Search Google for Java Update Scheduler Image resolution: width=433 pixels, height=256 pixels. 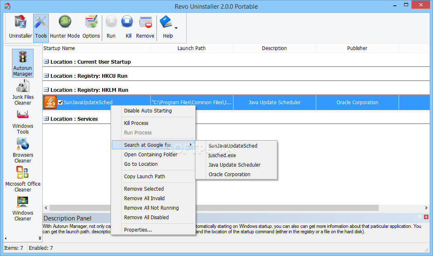[x=236, y=165]
